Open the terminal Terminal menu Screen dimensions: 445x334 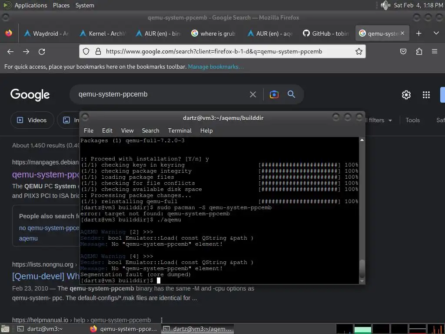179,130
